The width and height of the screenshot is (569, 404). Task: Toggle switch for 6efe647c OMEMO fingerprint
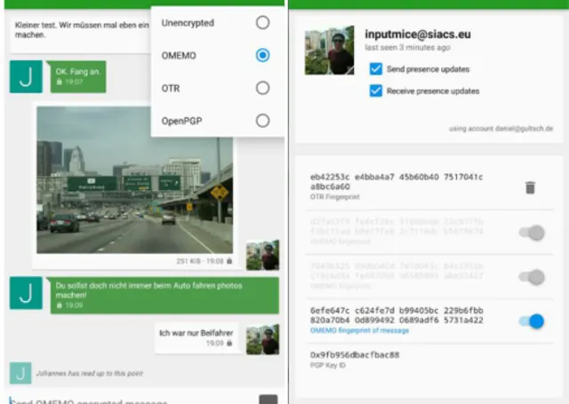click(532, 321)
